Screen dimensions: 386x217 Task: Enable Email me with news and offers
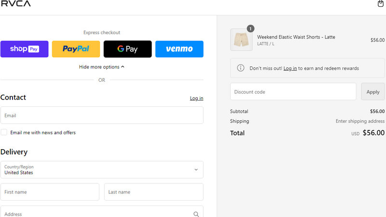(x=4, y=132)
